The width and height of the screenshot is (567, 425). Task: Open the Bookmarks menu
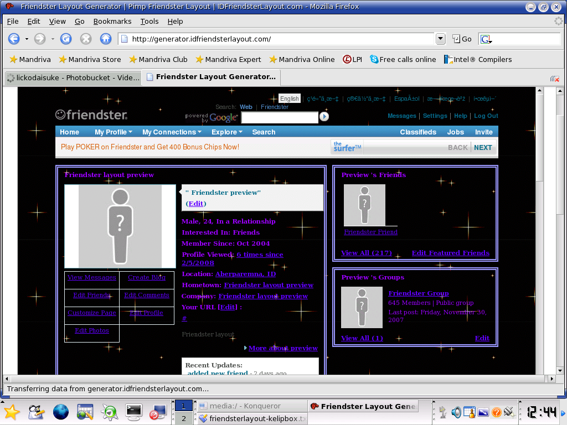coord(112,22)
